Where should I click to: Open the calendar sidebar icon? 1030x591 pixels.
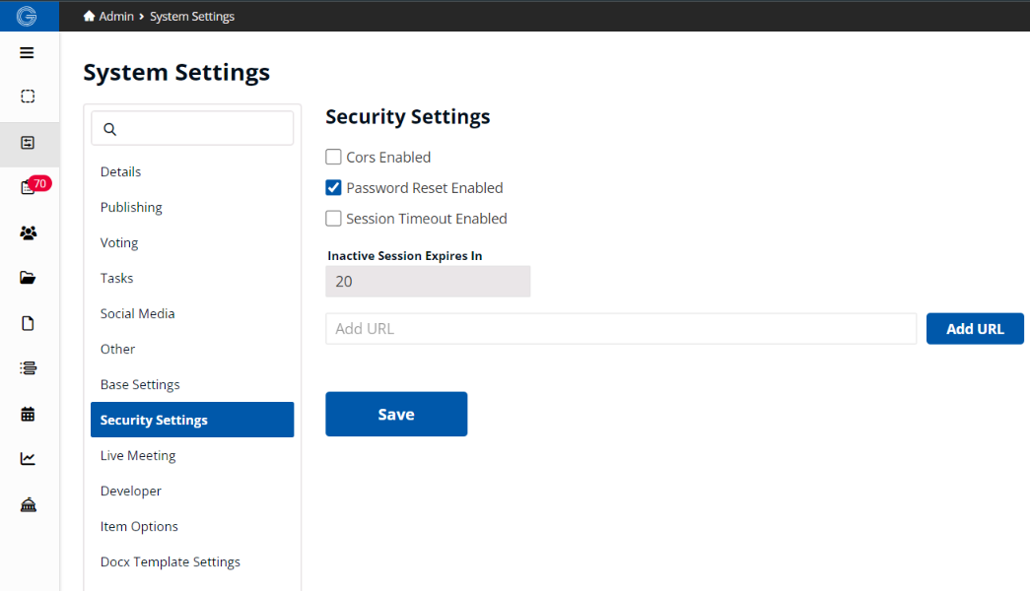[x=28, y=414]
